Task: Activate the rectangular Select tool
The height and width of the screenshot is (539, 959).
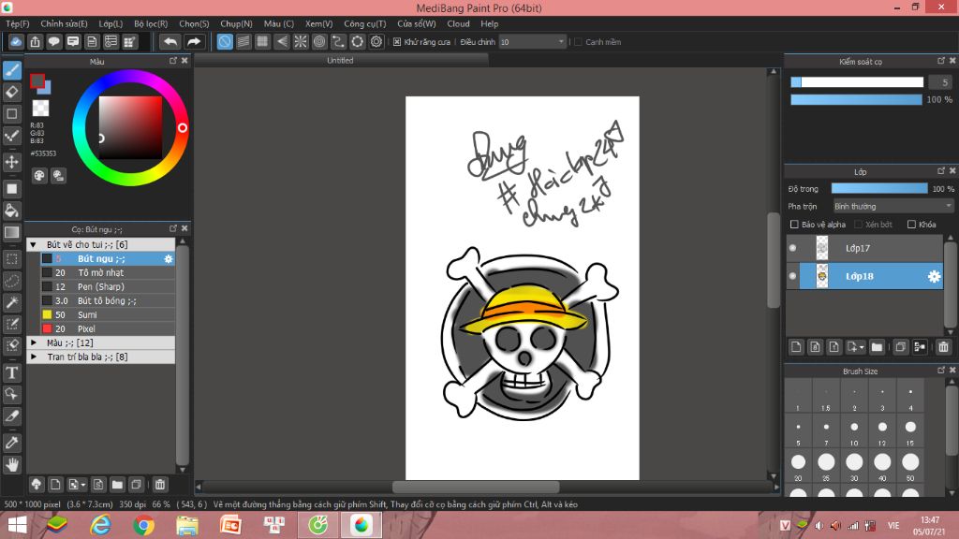Action: [x=11, y=259]
